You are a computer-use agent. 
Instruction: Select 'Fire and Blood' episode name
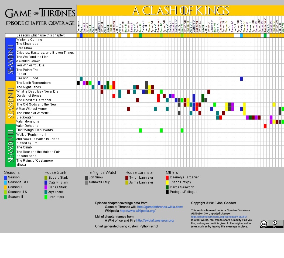pos(27,78)
